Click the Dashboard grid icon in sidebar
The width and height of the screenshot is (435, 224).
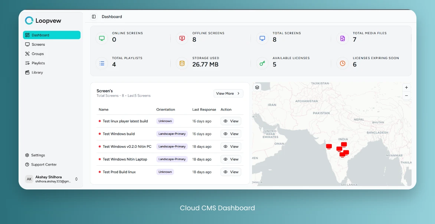click(27, 35)
